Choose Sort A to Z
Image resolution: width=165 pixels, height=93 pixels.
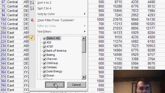click(x=44, y=3)
